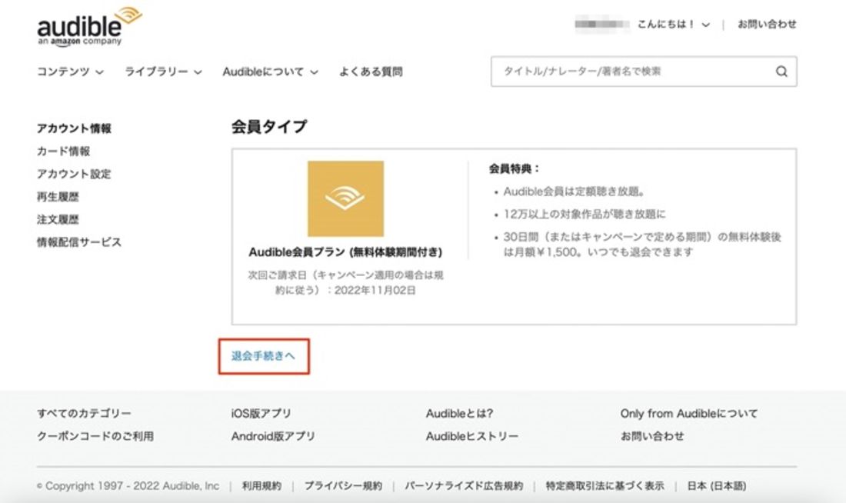Expand the ライブラリー dropdown menu

(x=164, y=72)
